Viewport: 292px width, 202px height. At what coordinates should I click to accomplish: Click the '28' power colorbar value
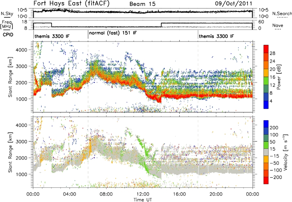coord(272,53)
